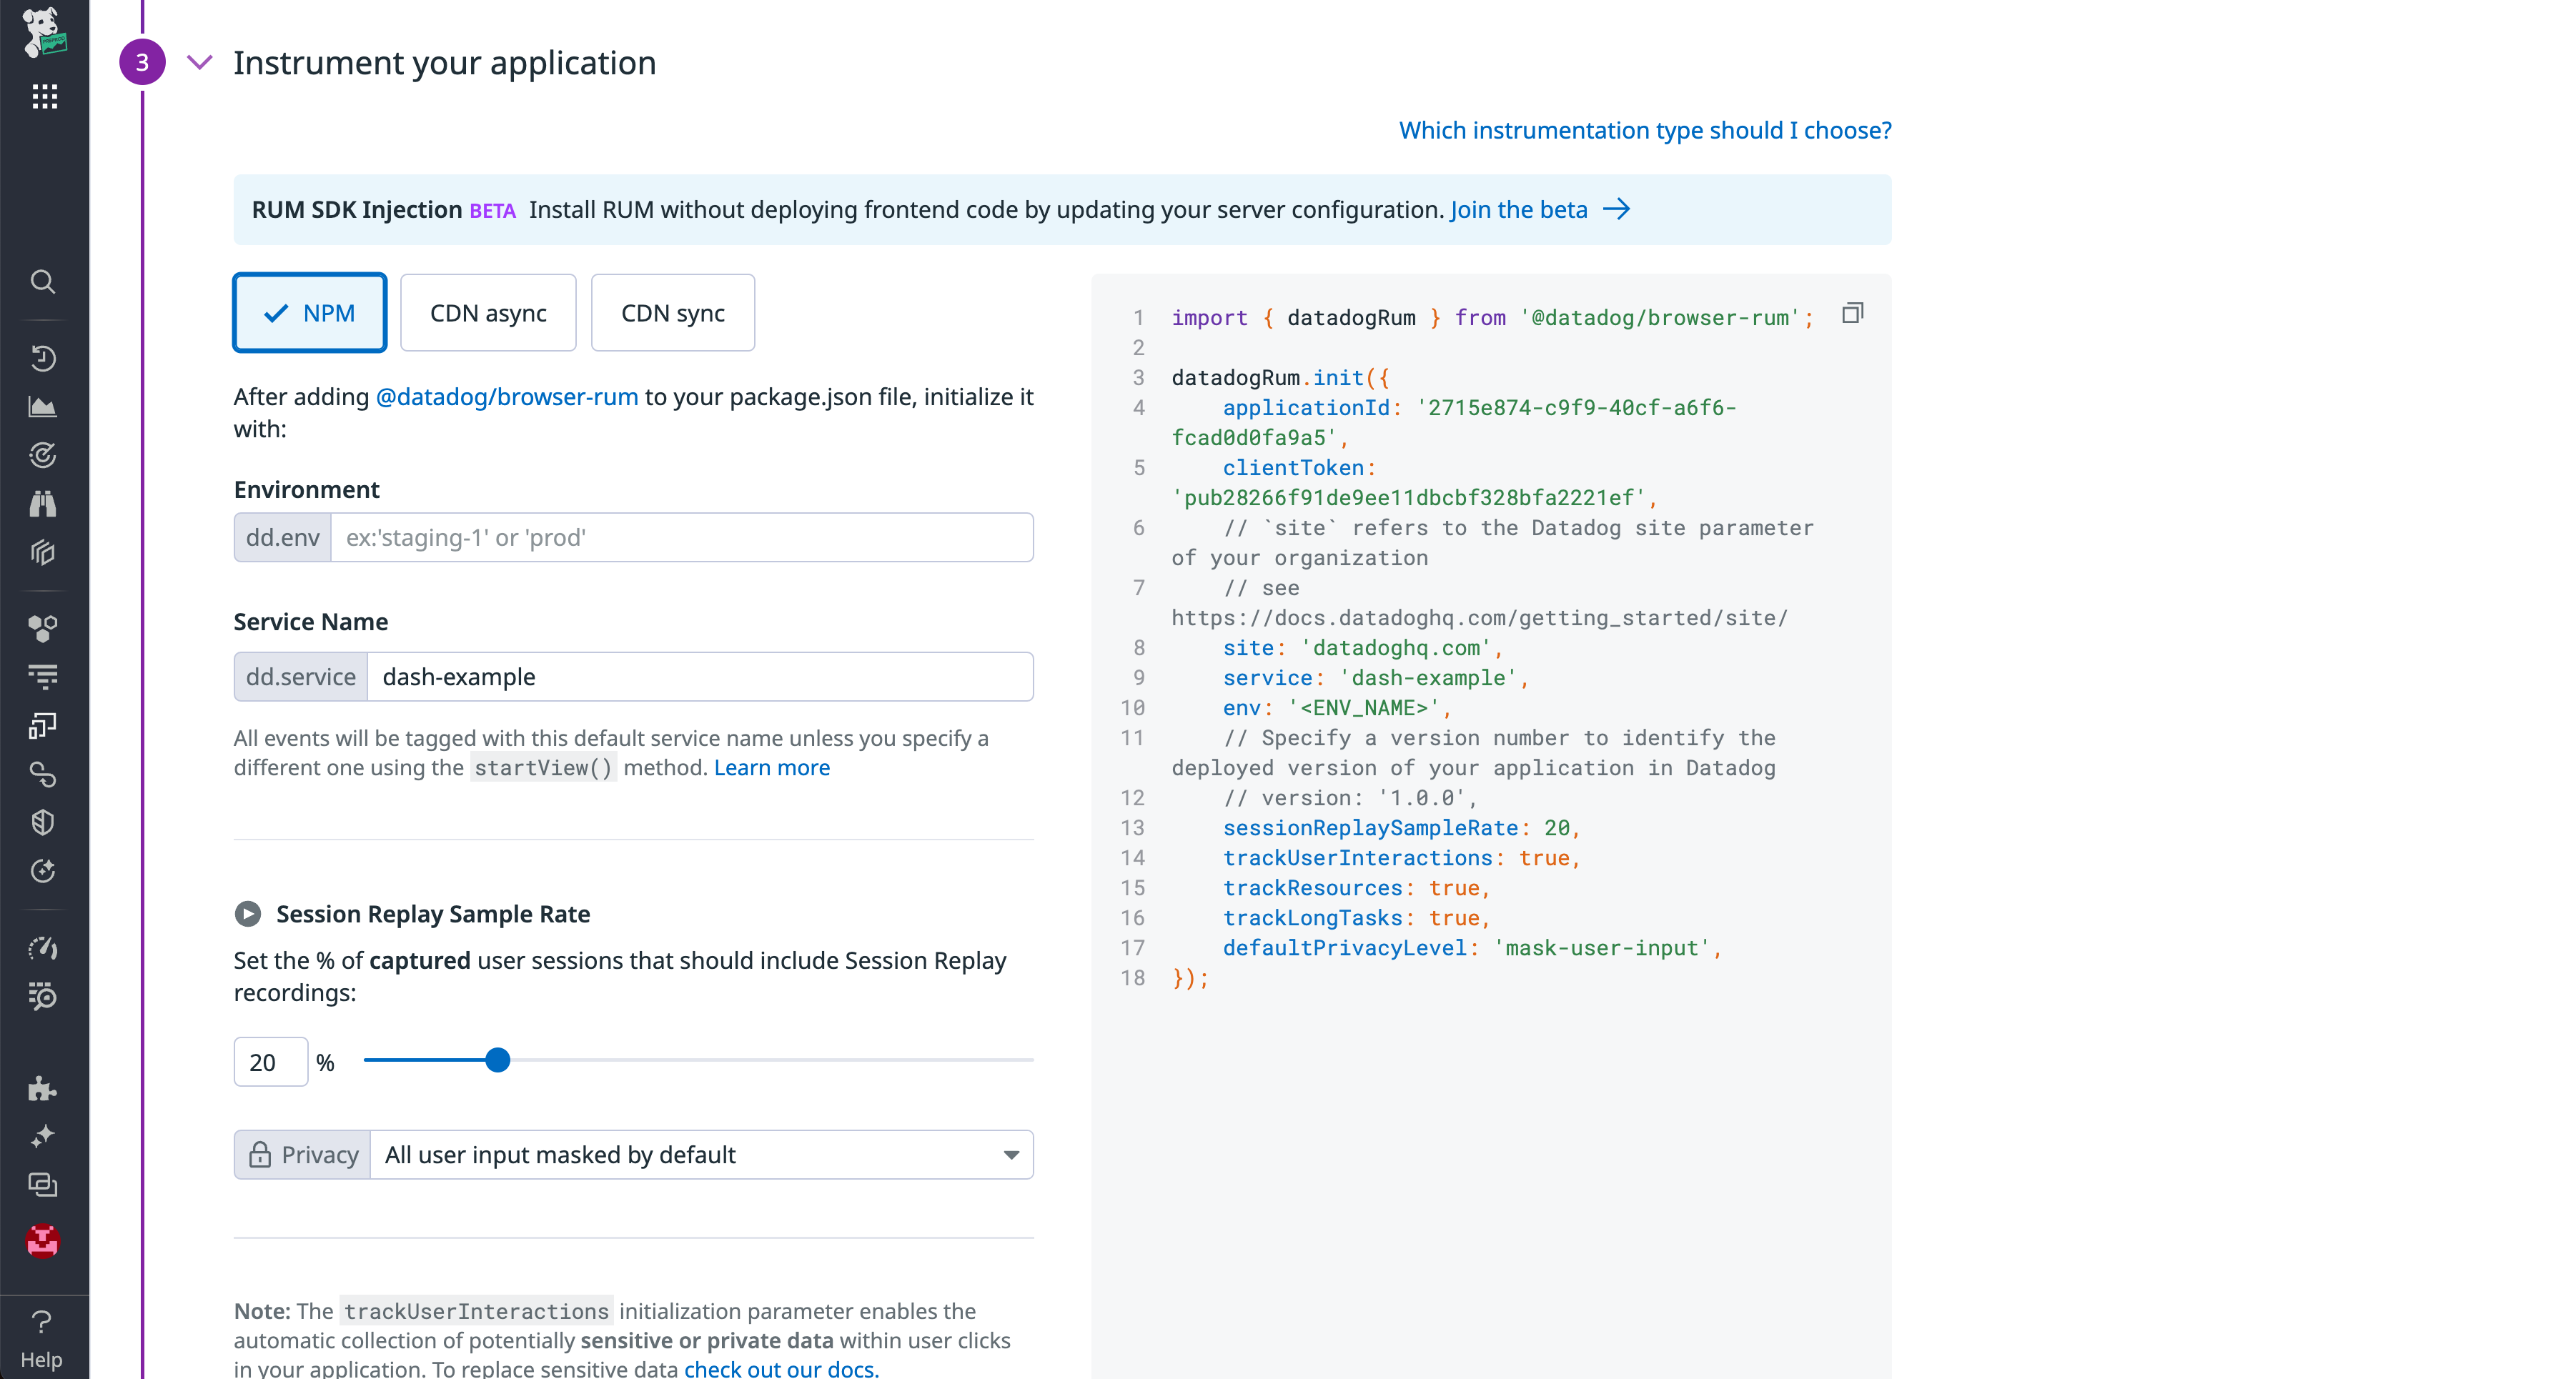Open Which instrumentation type should I choose link
The height and width of the screenshot is (1379, 2576).
point(1643,130)
